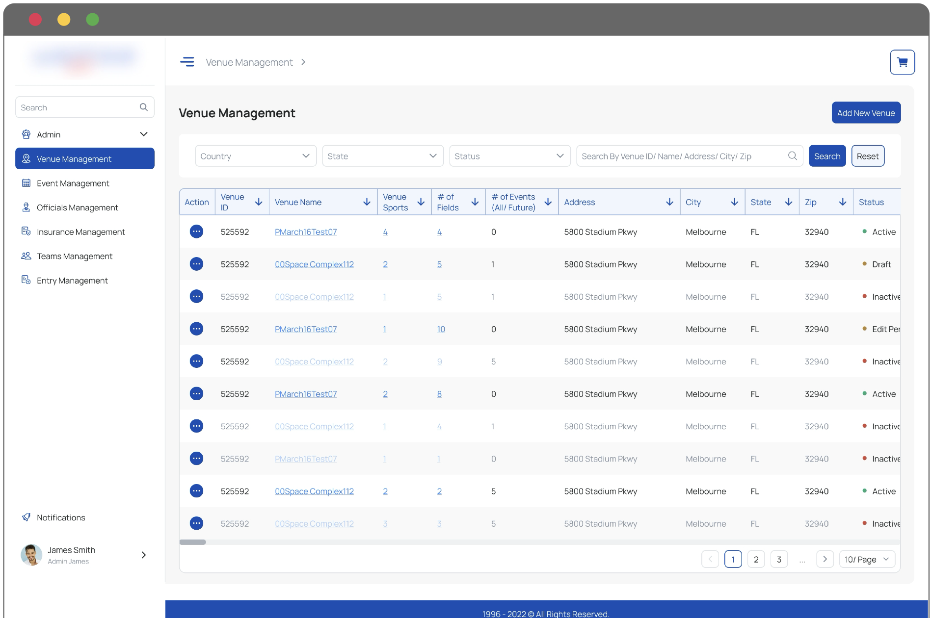Go to page 3
This screenshot has height=618, width=932.
pos(779,559)
